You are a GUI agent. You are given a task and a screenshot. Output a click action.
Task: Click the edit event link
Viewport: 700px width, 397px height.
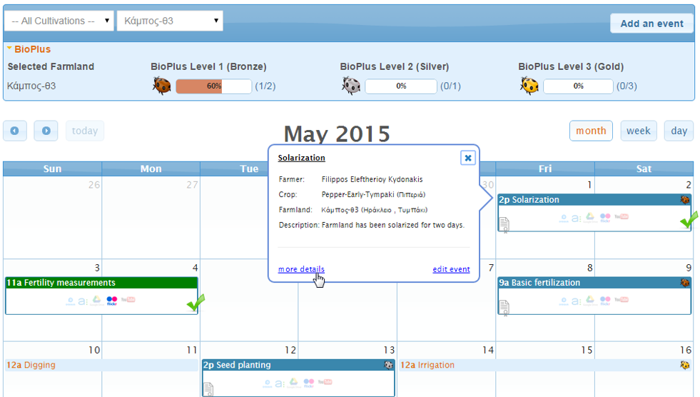[x=452, y=269]
